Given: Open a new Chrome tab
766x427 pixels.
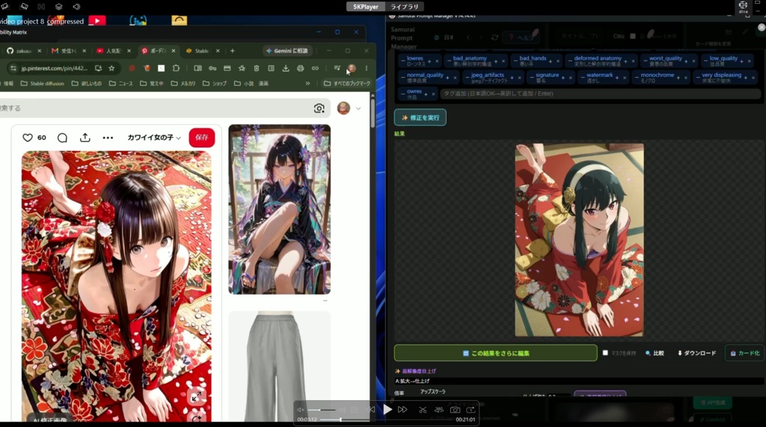Looking at the screenshot, I should pyautogui.click(x=233, y=51).
